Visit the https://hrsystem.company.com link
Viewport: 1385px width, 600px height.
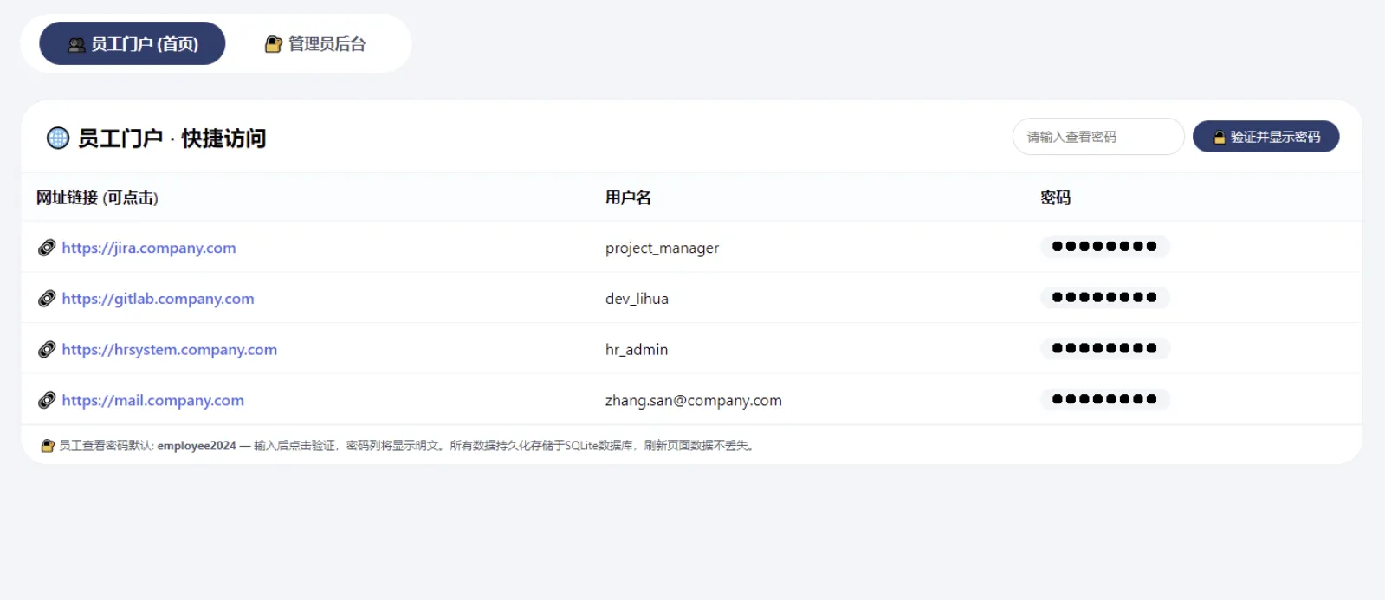169,350
